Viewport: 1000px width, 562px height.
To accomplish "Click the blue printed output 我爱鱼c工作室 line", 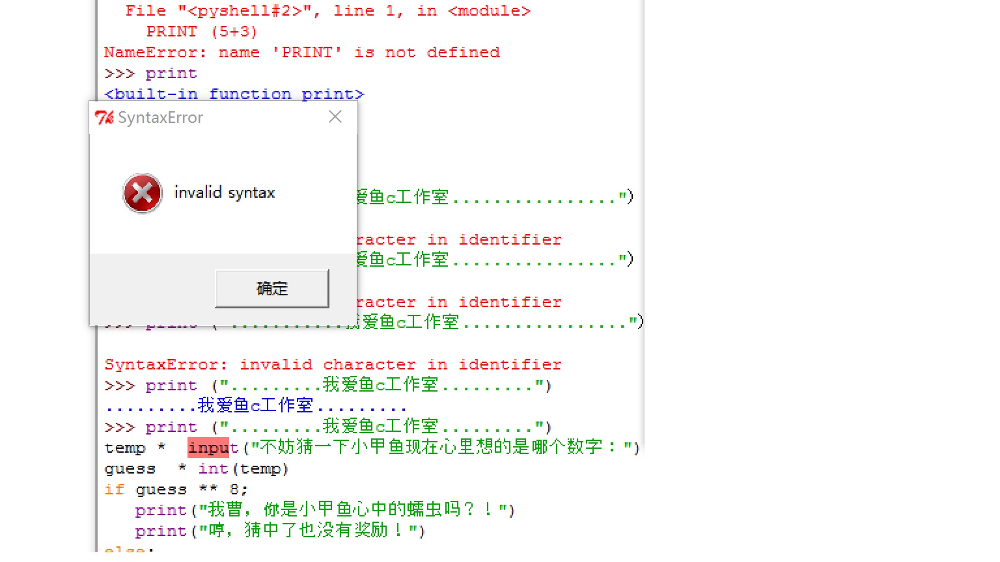I will click(x=255, y=406).
